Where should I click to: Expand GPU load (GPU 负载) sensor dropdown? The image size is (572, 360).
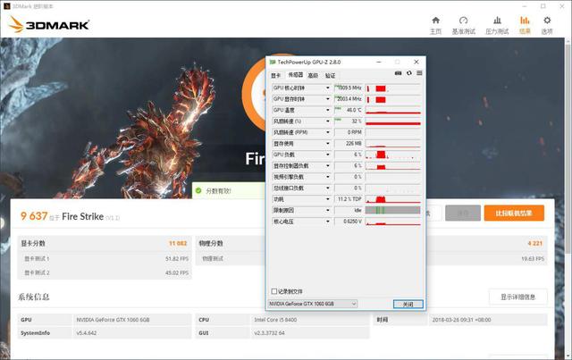pos(328,155)
